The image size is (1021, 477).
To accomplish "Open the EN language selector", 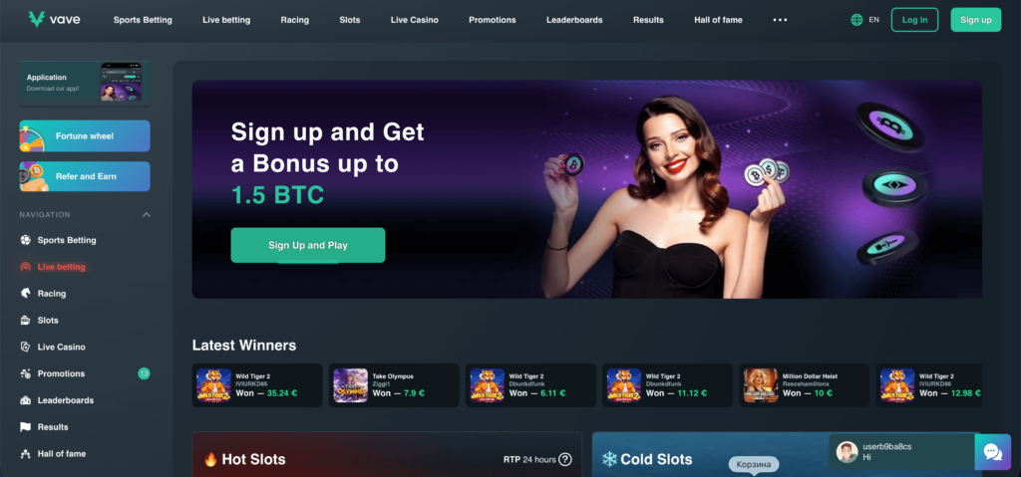I will pos(873,20).
